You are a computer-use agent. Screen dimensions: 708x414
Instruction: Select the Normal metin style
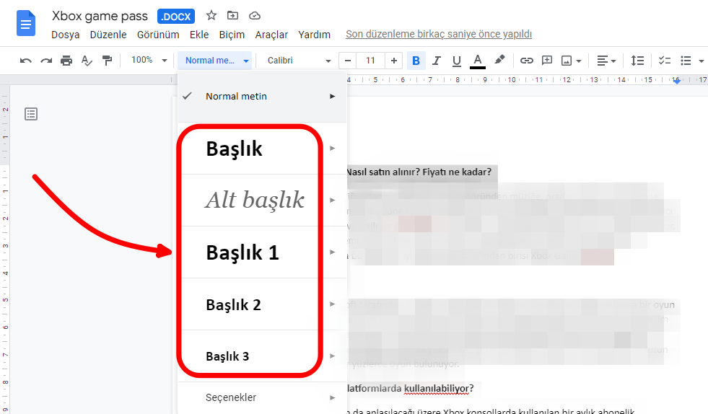tap(262, 96)
